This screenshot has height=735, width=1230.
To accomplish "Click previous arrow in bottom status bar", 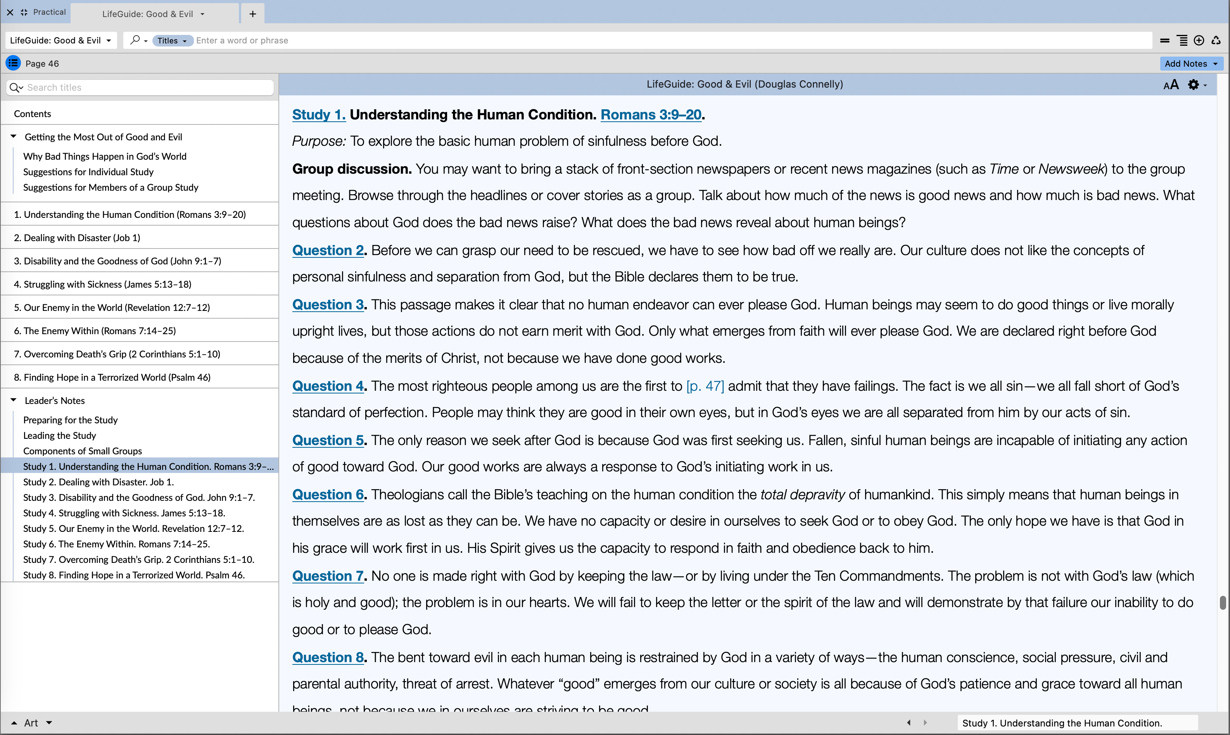I will (909, 723).
